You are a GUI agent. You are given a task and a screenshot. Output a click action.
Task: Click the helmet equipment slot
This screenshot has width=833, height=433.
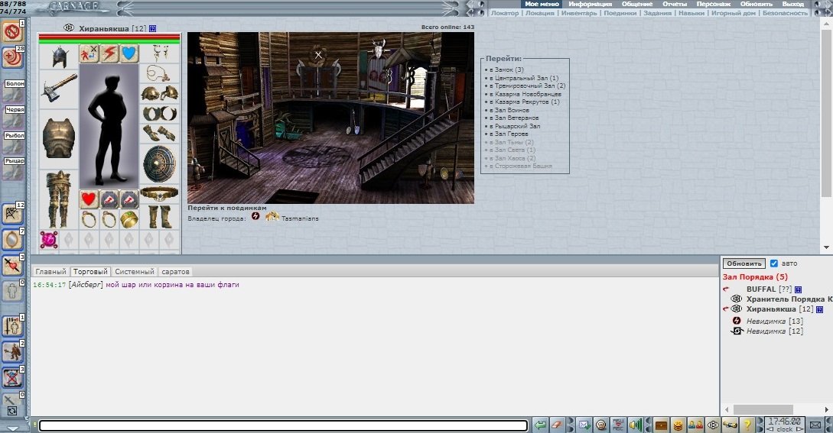coord(58,56)
